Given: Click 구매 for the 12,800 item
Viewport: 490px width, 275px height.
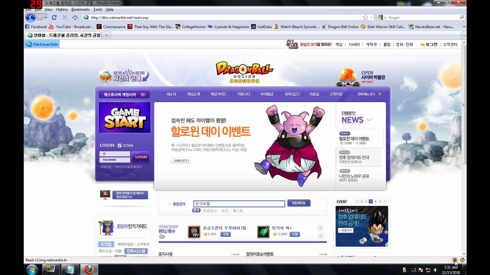Looking at the screenshot, I should pos(294,234).
